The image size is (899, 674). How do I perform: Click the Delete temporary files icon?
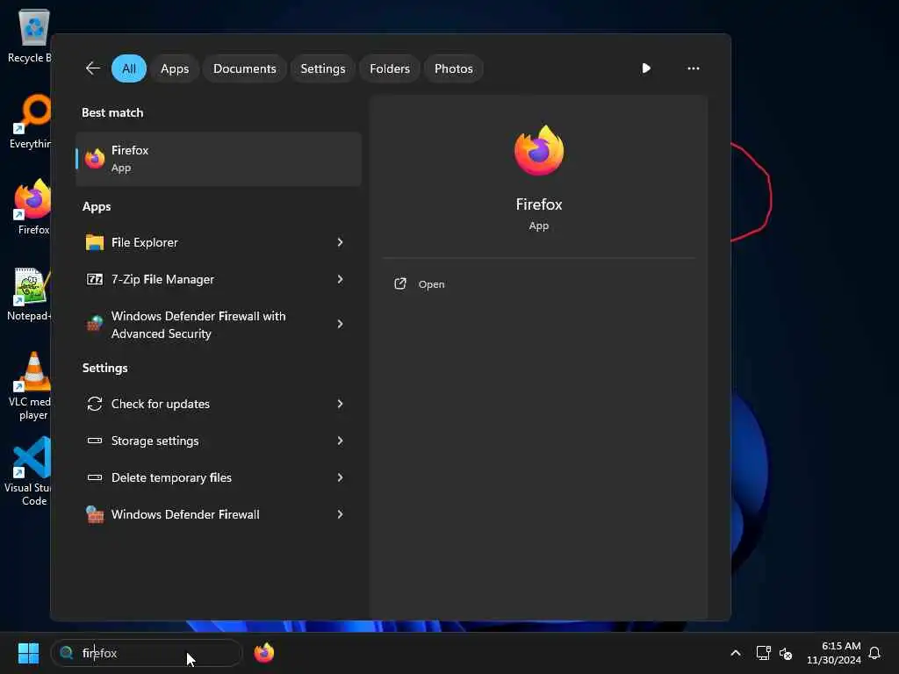95,477
